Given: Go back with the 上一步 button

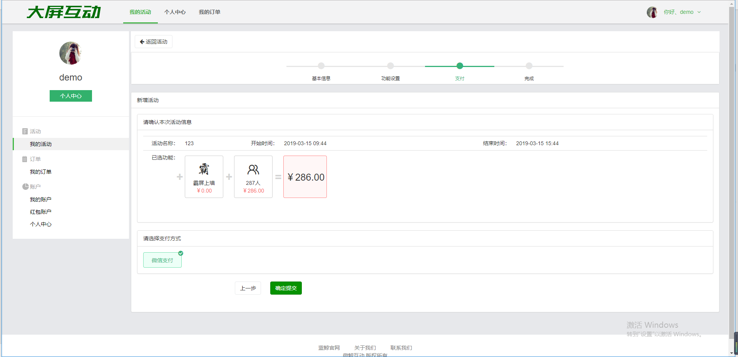Looking at the screenshot, I should pyautogui.click(x=248, y=288).
